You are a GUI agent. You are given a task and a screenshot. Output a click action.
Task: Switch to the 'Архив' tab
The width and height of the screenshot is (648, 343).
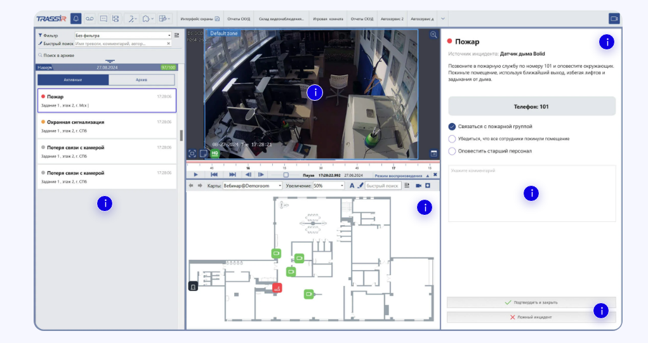click(142, 80)
